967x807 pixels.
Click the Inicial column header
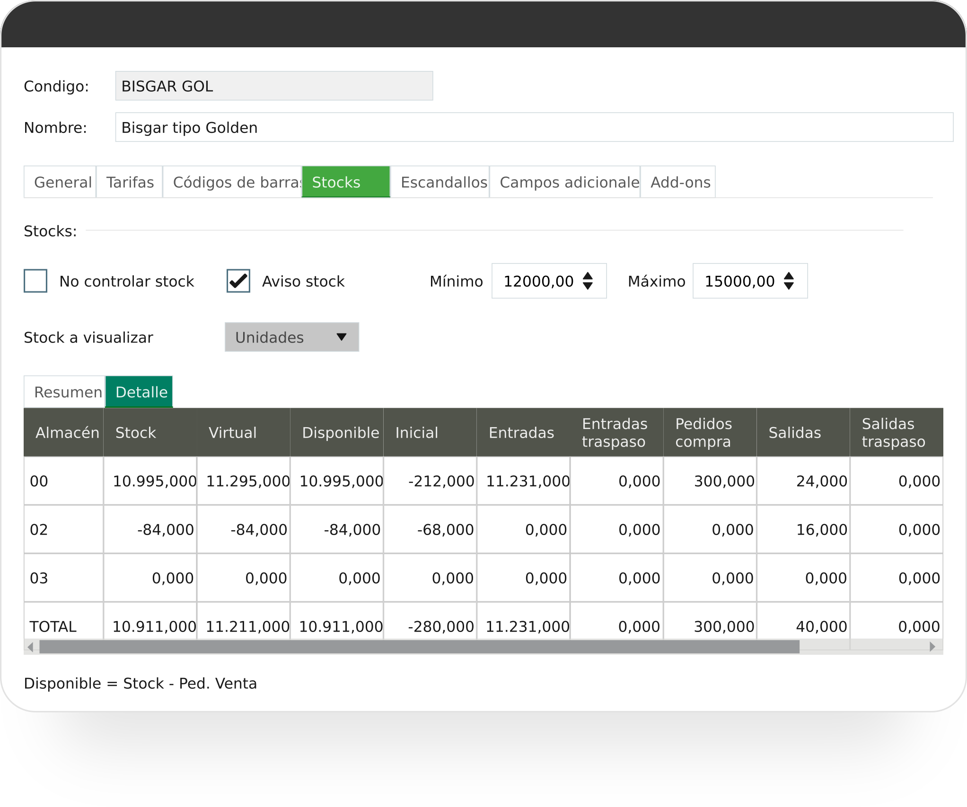(430, 432)
